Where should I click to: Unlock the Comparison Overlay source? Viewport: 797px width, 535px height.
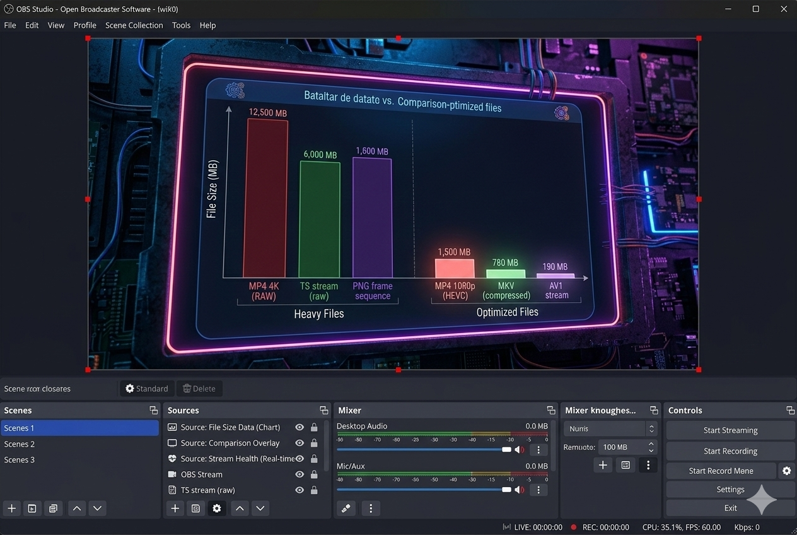[314, 443]
